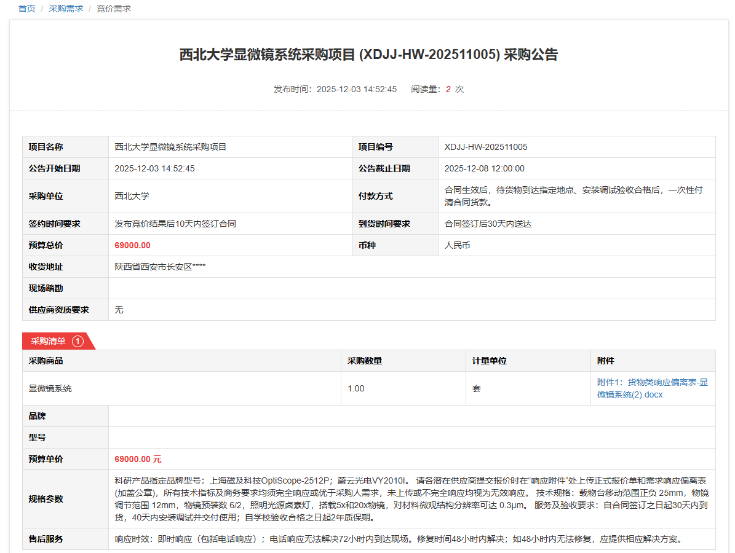Click the 预算单价 value 69000.00 元
735x553 pixels.
point(138,459)
